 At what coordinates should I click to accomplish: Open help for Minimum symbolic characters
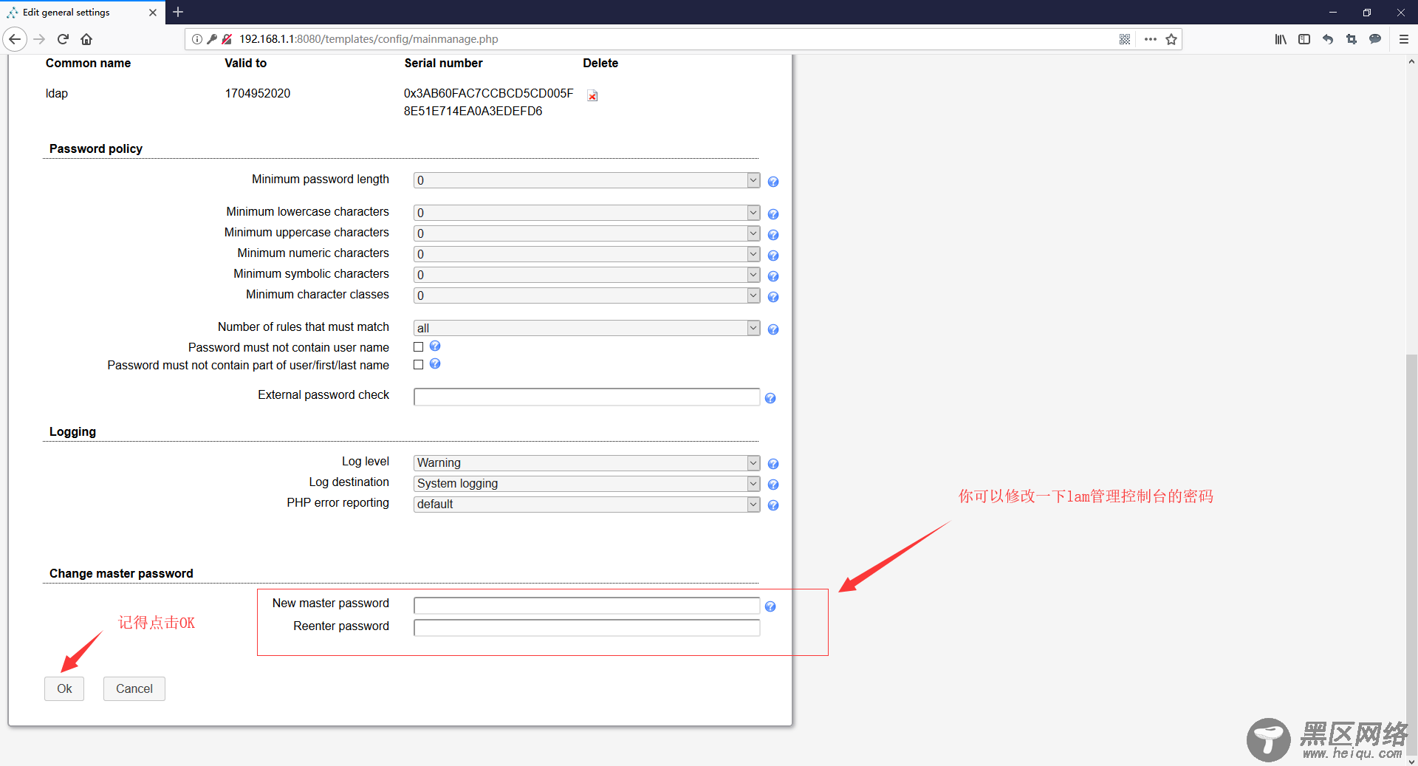[773, 276]
